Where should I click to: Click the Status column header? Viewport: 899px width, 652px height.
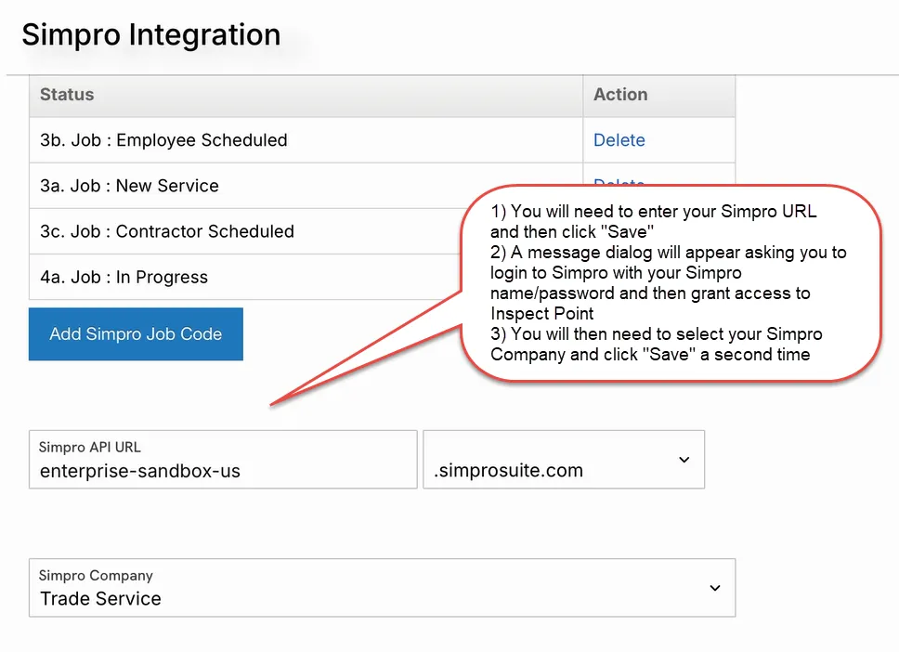click(66, 94)
